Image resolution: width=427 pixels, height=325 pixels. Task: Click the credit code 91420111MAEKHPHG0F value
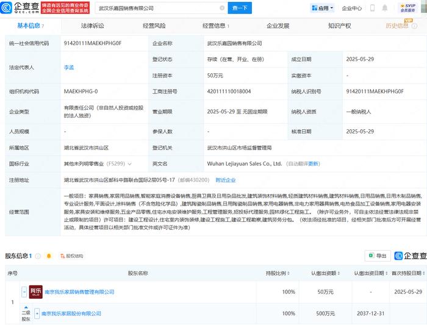tap(93, 43)
